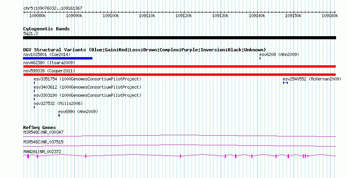347x178 pixels.
Task: Click the nsv327532 small blue marker
Action: (x=34, y=107)
